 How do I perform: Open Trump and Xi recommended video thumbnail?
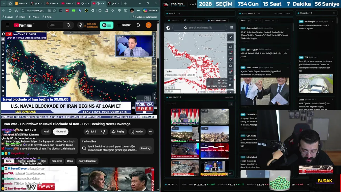coord(117,179)
